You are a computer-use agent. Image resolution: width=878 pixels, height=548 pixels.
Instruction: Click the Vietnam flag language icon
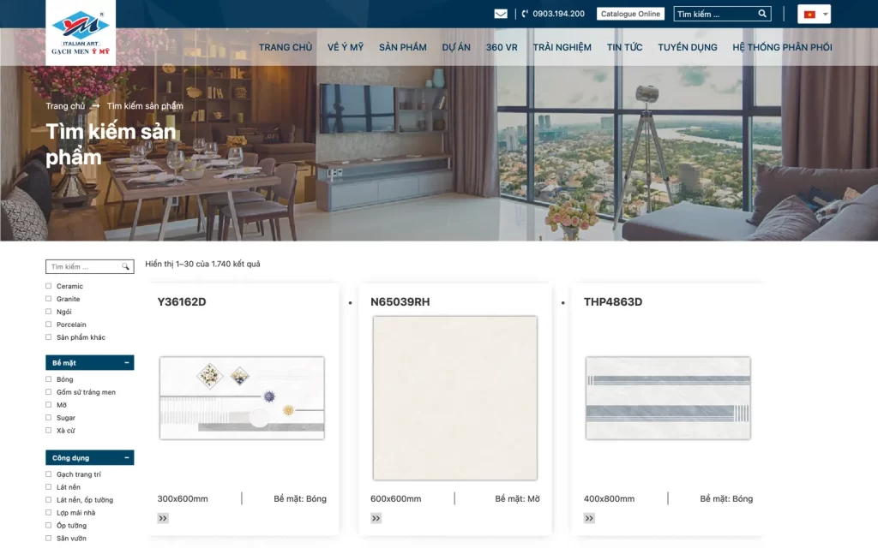click(x=809, y=15)
